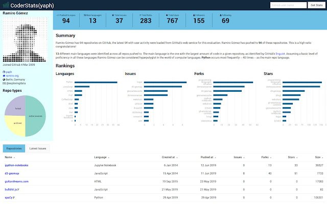Image resolution: width=327 pixels, height=204 pixels.
Task: Click the Main languages 13 stat
Action: pos(92,19)
